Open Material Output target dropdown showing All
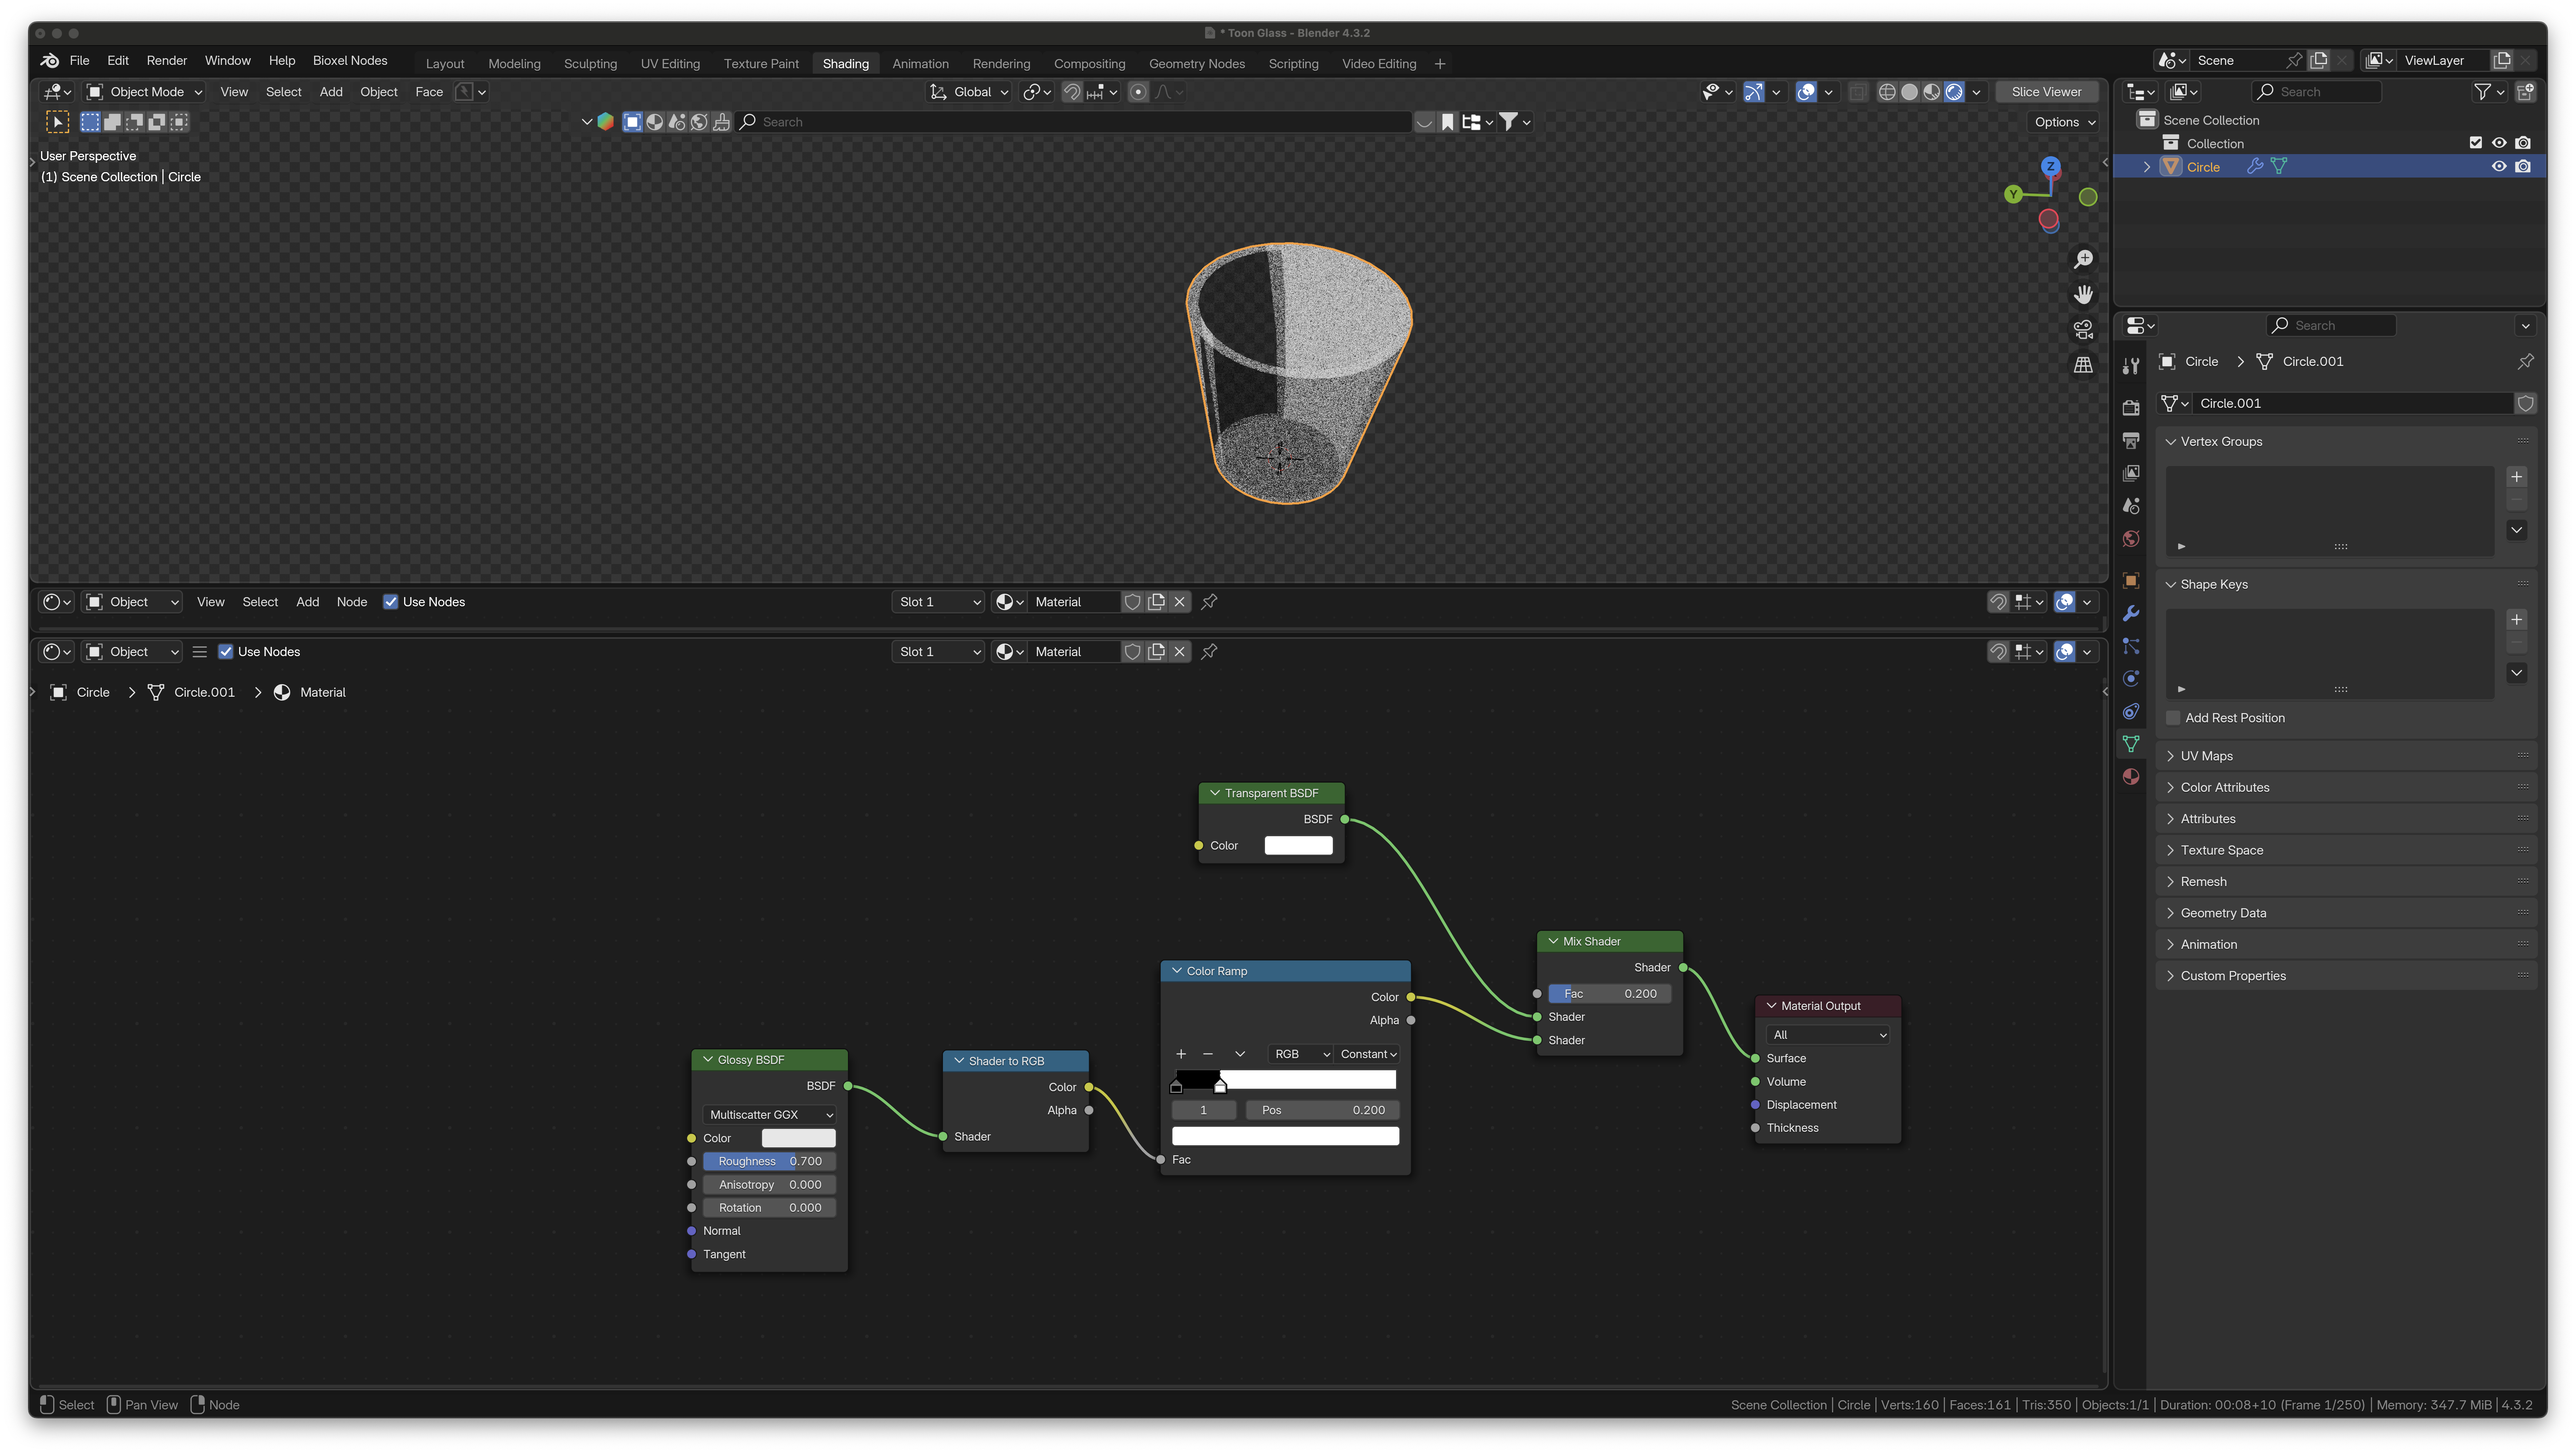 [1829, 1035]
